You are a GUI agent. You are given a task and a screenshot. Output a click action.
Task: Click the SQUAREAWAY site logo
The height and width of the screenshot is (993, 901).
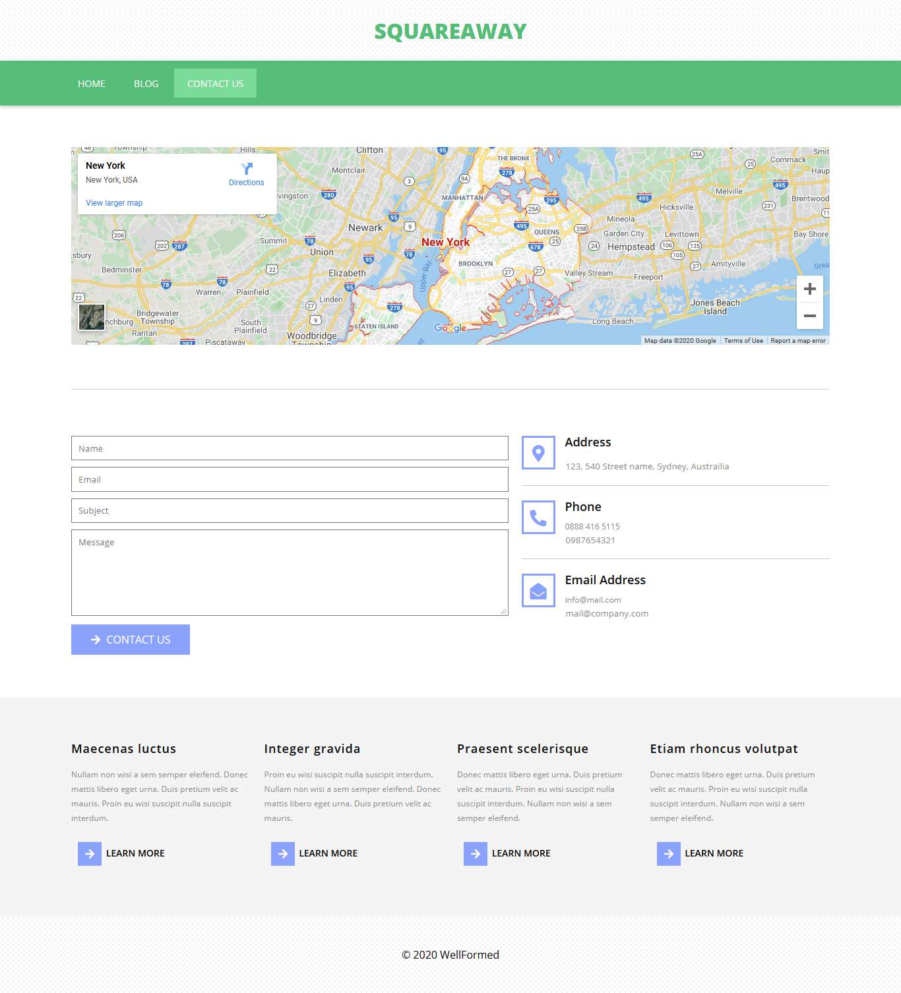pyautogui.click(x=450, y=32)
